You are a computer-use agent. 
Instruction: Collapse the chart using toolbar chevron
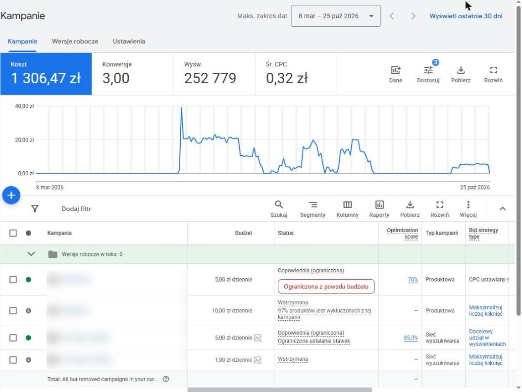tap(503, 209)
